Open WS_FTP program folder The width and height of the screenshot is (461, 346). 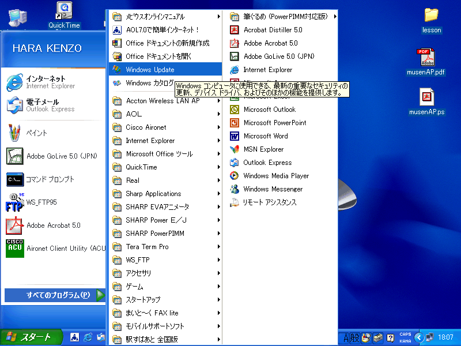(x=165, y=260)
